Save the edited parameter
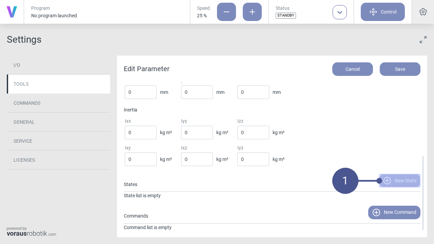Viewport: 434px width, 244px height. (x=400, y=69)
